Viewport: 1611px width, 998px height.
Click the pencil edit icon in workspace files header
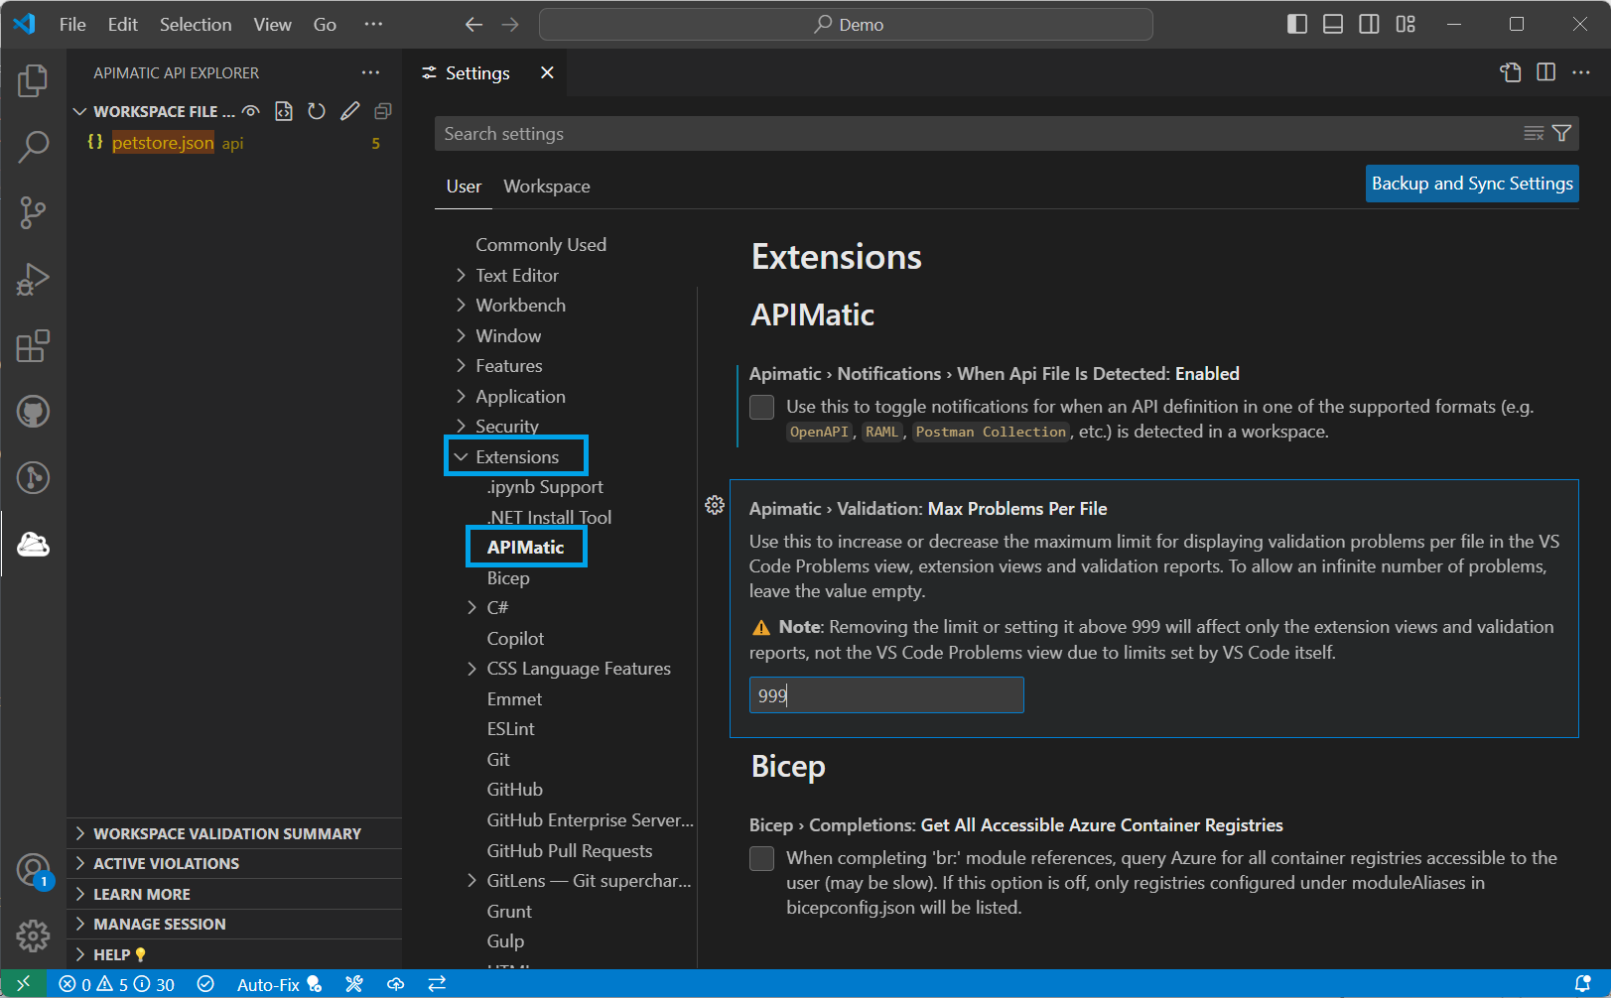click(349, 111)
